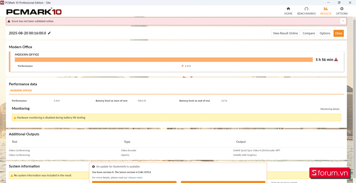Click the Performance label in the Performance data table
The width and height of the screenshot is (356, 183).
pyautogui.click(x=19, y=101)
